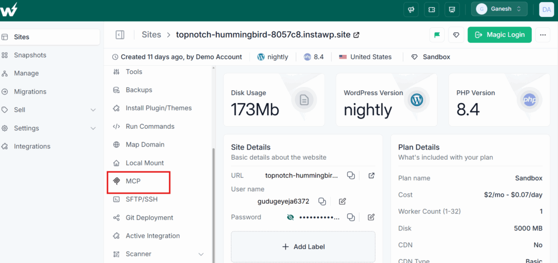This screenshot has width=558, height=263.
Task: Click the announcements megaphone icon
Action: tap(411, 10)
